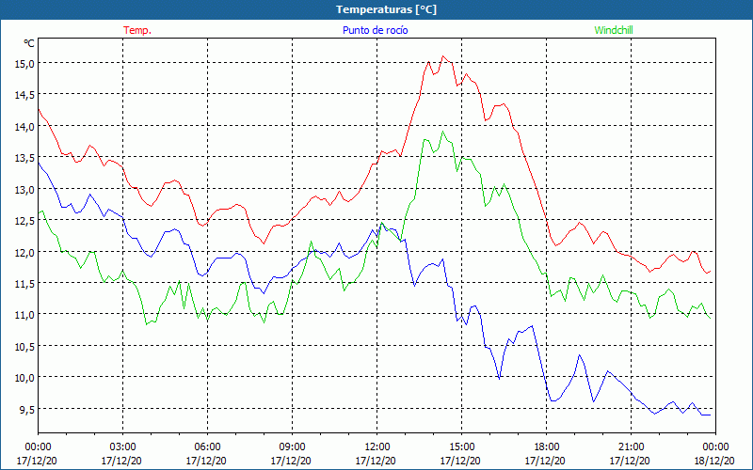Viewport: 753px width, 470px height.
Task: Click the 10,5 y-axis value
Action: coord(25,347)
